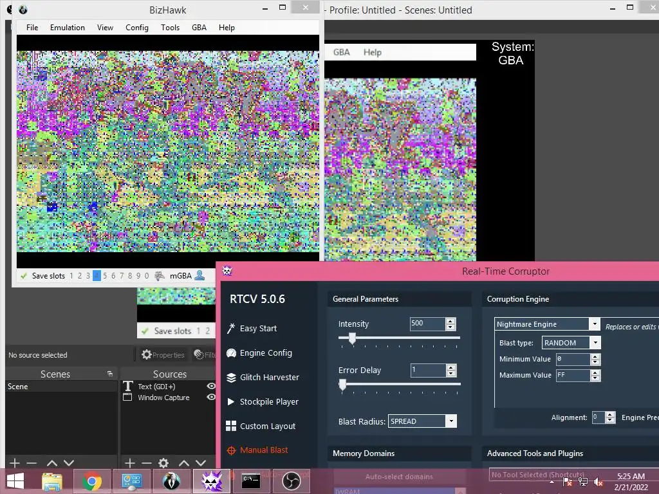Remove the scene with the minus button

coord(32,463)
